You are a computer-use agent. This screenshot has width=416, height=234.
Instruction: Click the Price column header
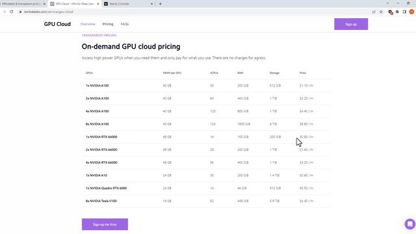point(303,73)
